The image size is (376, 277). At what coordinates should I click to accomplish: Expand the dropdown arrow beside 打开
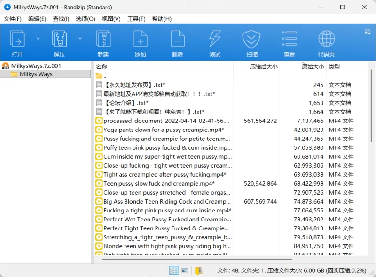tap(39, 38)
